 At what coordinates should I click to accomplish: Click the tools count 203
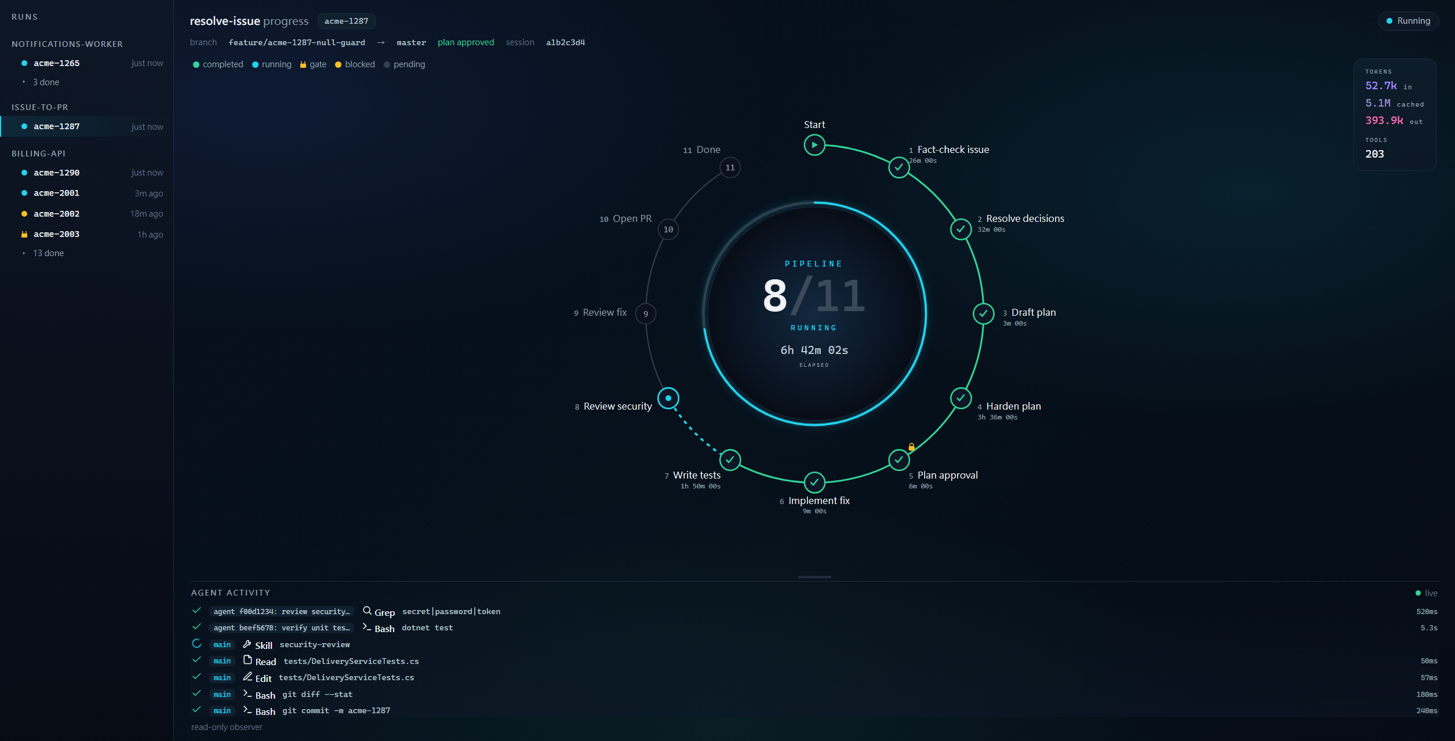click(1374, 154)
